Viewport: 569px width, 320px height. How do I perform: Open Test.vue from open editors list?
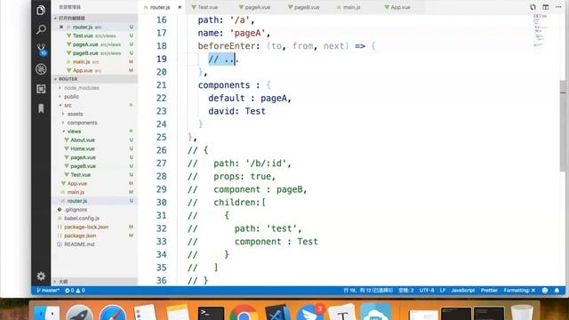(94, 36)
